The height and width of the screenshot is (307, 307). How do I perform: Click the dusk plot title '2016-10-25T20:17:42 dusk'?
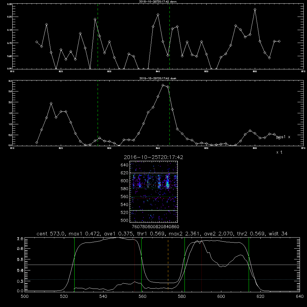(x=158, y=78)
